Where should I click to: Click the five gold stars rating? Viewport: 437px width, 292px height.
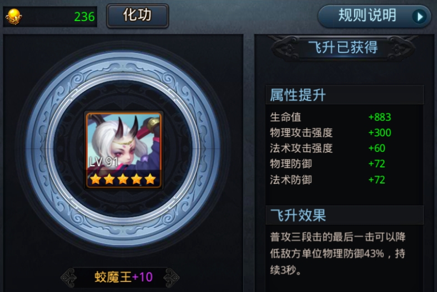tap(123, 180)
